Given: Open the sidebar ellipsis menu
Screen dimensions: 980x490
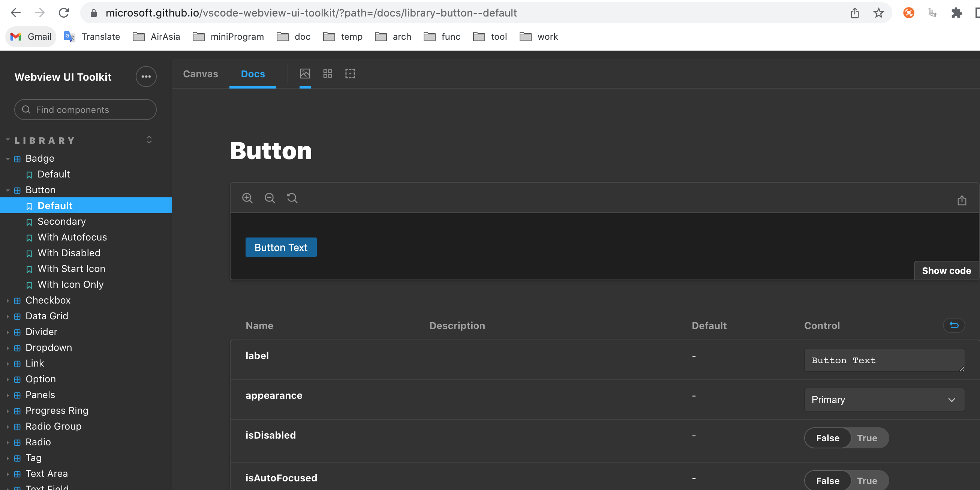Looking at the screenshot, I should pyautogui.click(x=146, y=77).
